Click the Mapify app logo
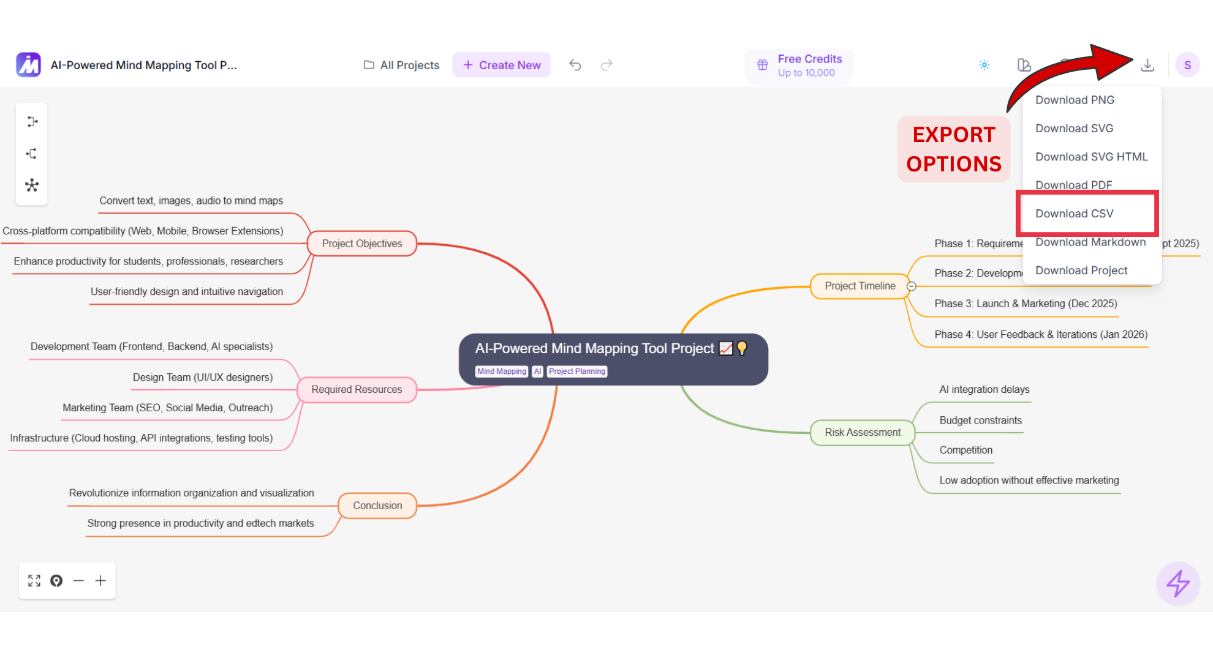The width and height of the screenshot is (1213, 661). coord(28,65)
